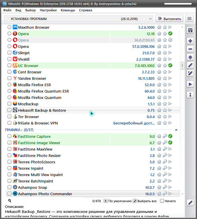Image resolution: width=197 pixels, height=219 pixels.
Task: Open the 'УСТАНОВКА ПРОГРАММ' dropdown
Action: tap(78, 19)
